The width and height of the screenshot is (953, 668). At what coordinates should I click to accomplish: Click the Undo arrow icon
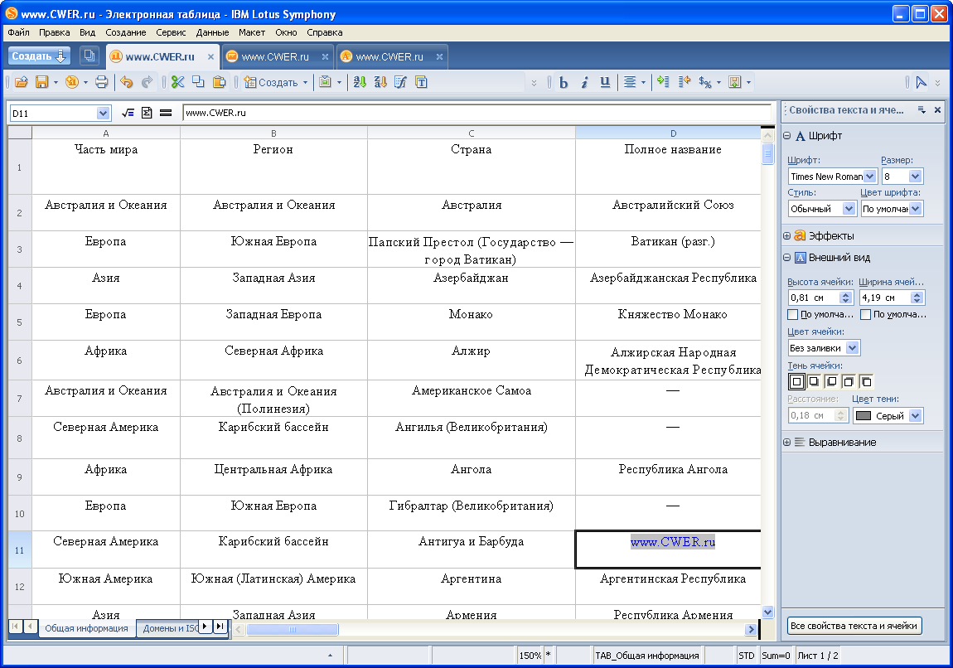(126, 82)
